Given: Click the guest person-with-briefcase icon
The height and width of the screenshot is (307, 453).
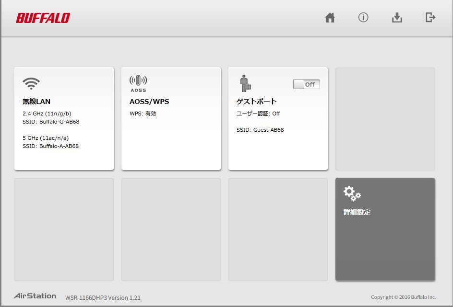Looking at the screenshot, I should pos(245,83).
